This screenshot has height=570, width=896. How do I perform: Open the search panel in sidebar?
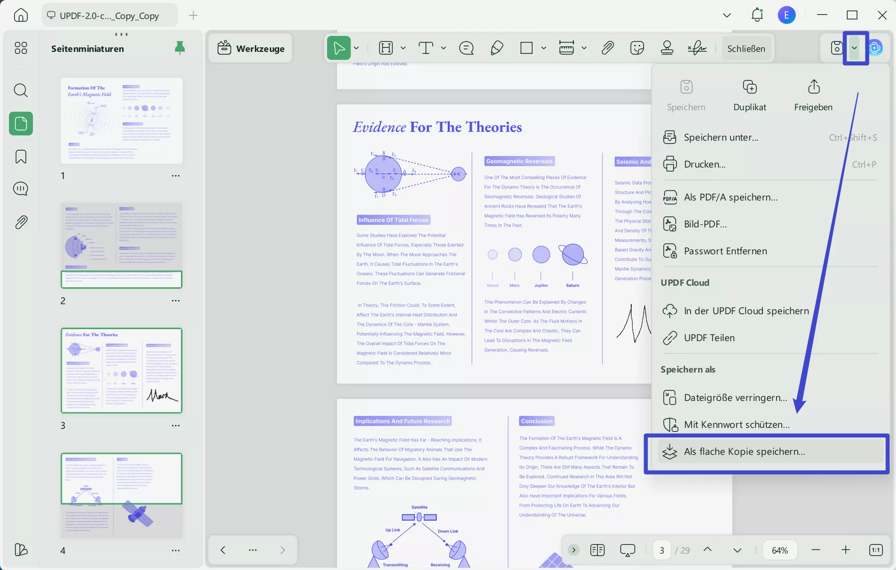(21, 90)
